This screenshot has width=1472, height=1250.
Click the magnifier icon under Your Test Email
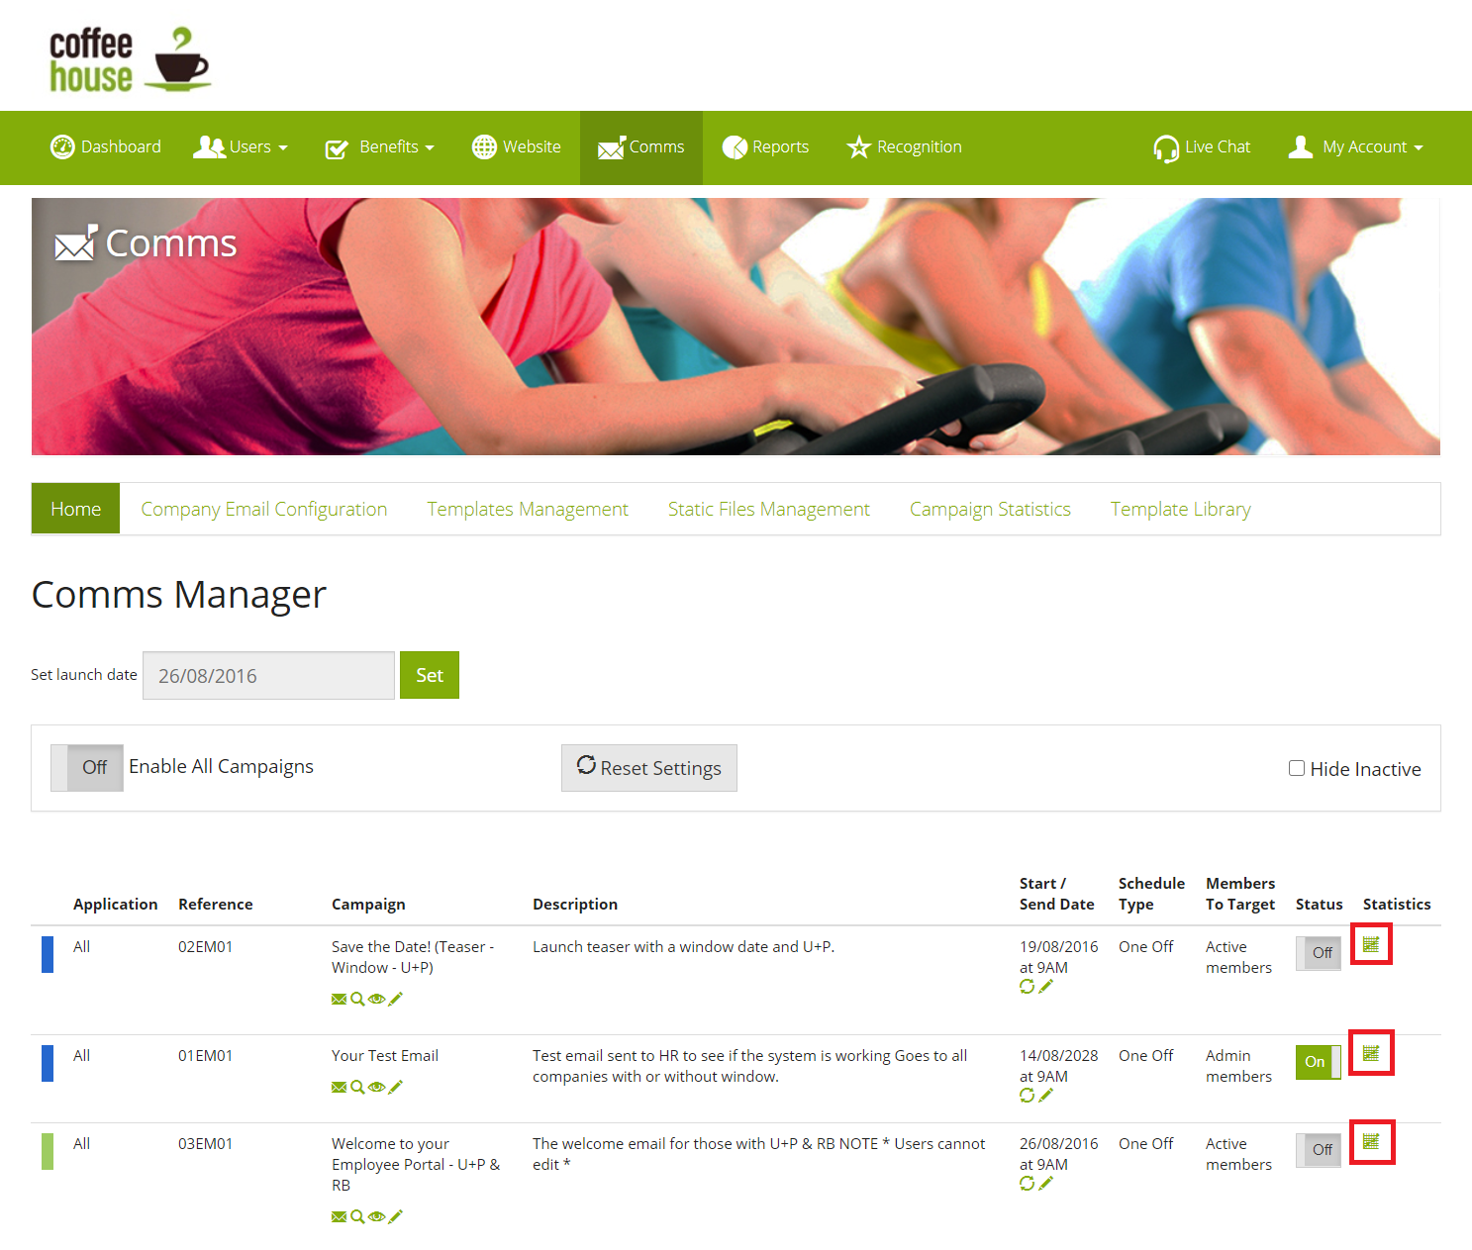coord(357,1087)
